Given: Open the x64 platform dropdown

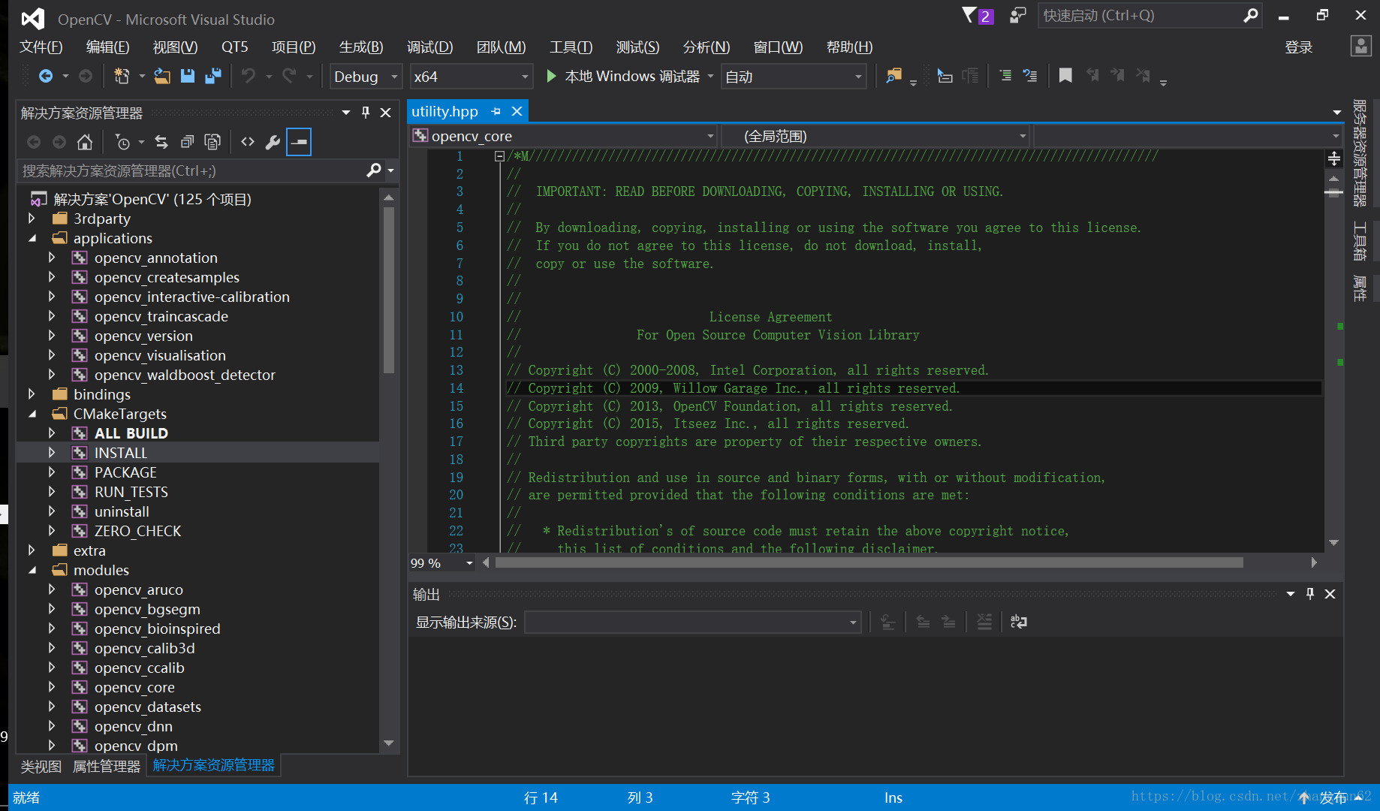Looking at the screenshot, I should 472,77.
